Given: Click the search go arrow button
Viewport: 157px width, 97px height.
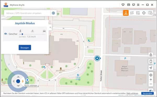Looking at the screenshot, I should [53, 13].
